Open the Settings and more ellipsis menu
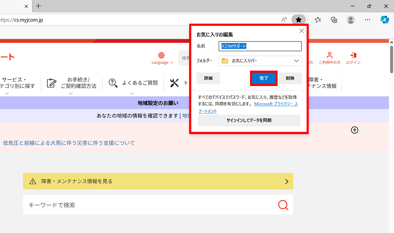 click(367, 20)
